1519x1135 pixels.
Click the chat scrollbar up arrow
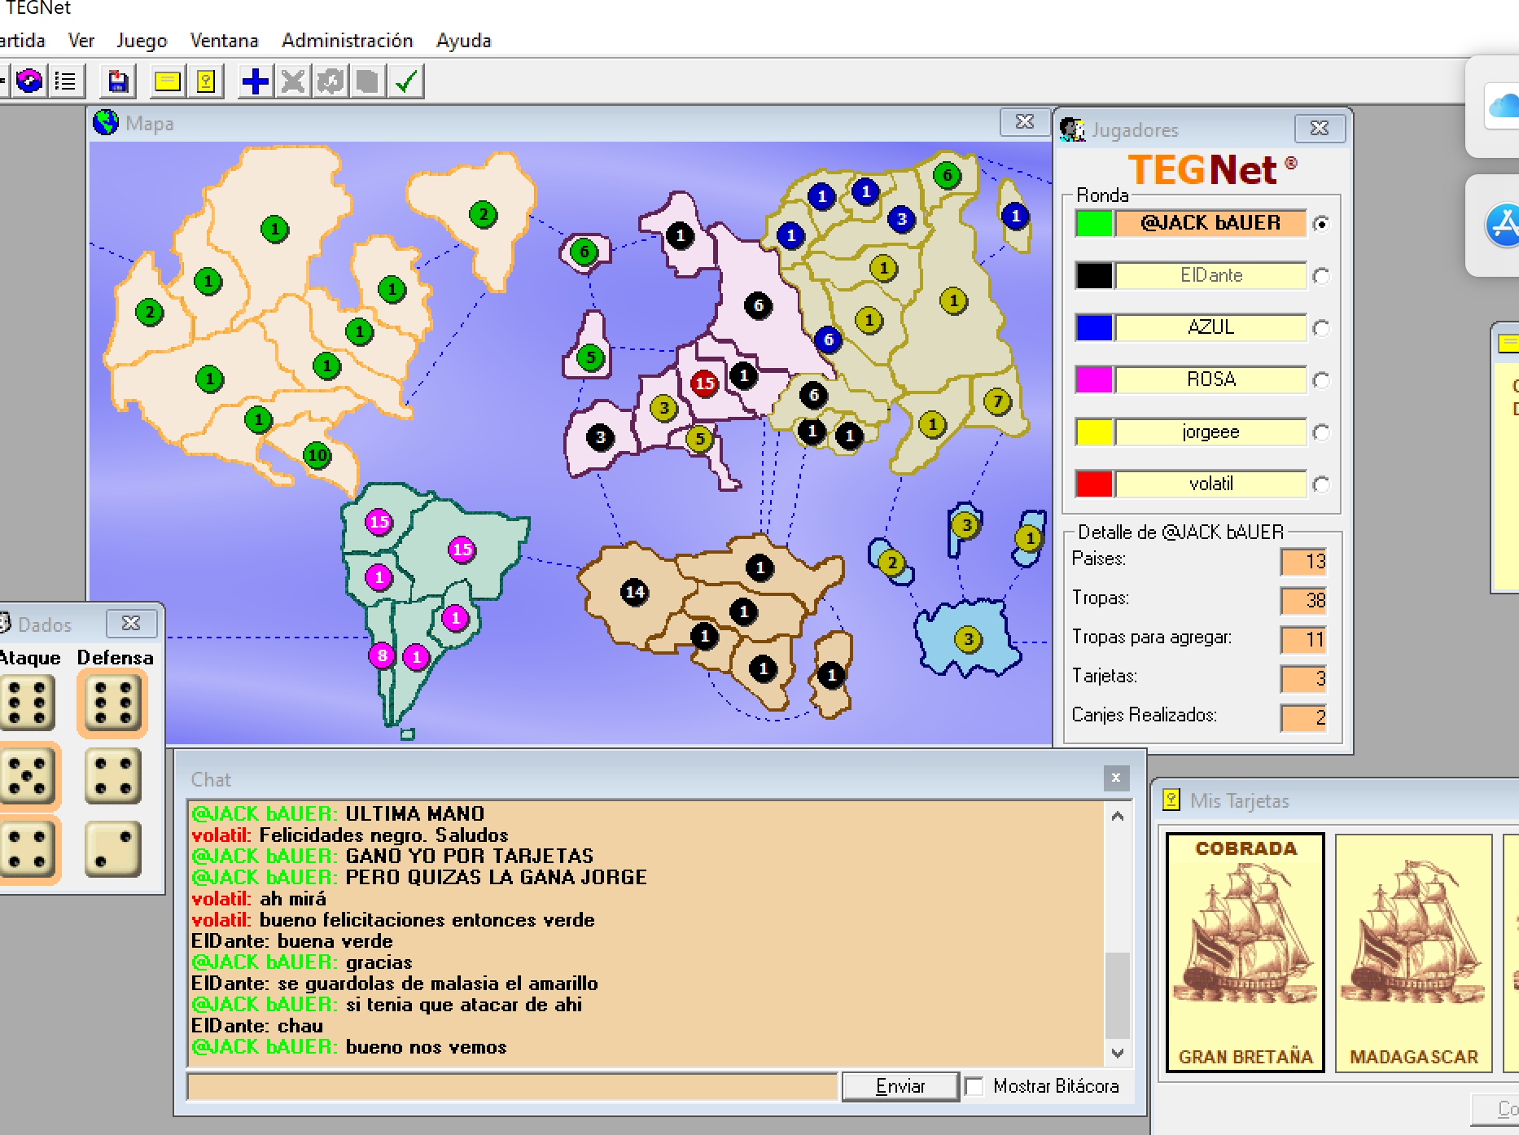(x=1117, y=816)
